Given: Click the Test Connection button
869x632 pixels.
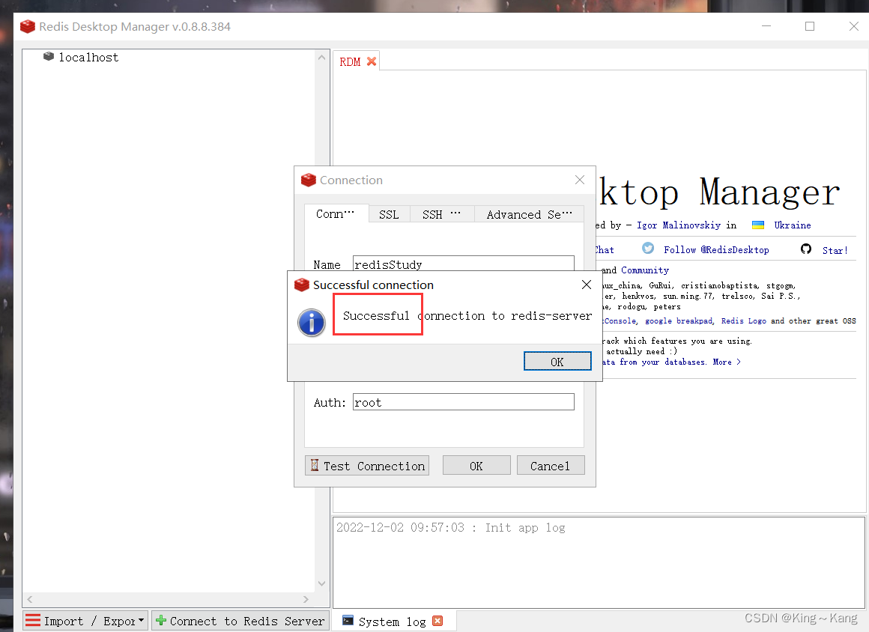Looking at the screenshot, I should tap(367, 466).
